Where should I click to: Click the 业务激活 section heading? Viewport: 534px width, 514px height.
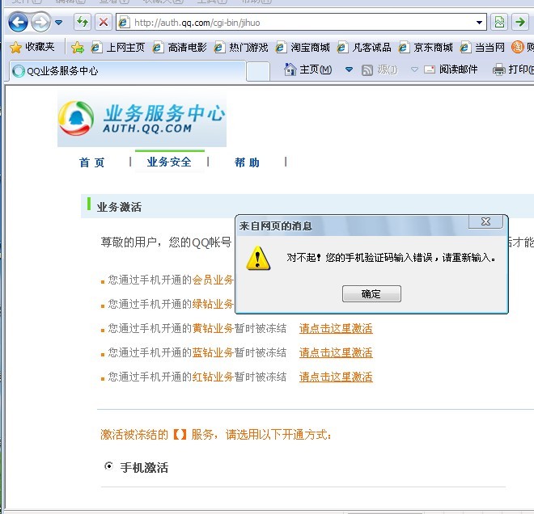click(119, 207)
